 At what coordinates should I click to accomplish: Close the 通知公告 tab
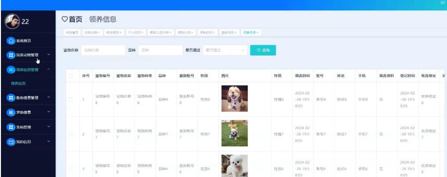click(192, 33)
